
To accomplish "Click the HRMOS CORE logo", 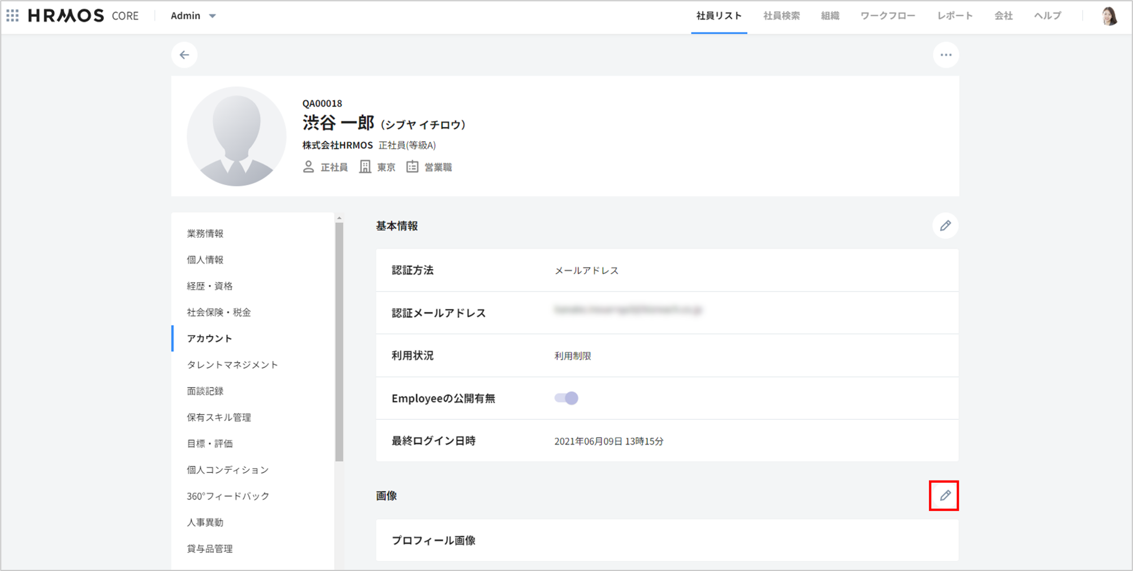I will pos(83,16).
